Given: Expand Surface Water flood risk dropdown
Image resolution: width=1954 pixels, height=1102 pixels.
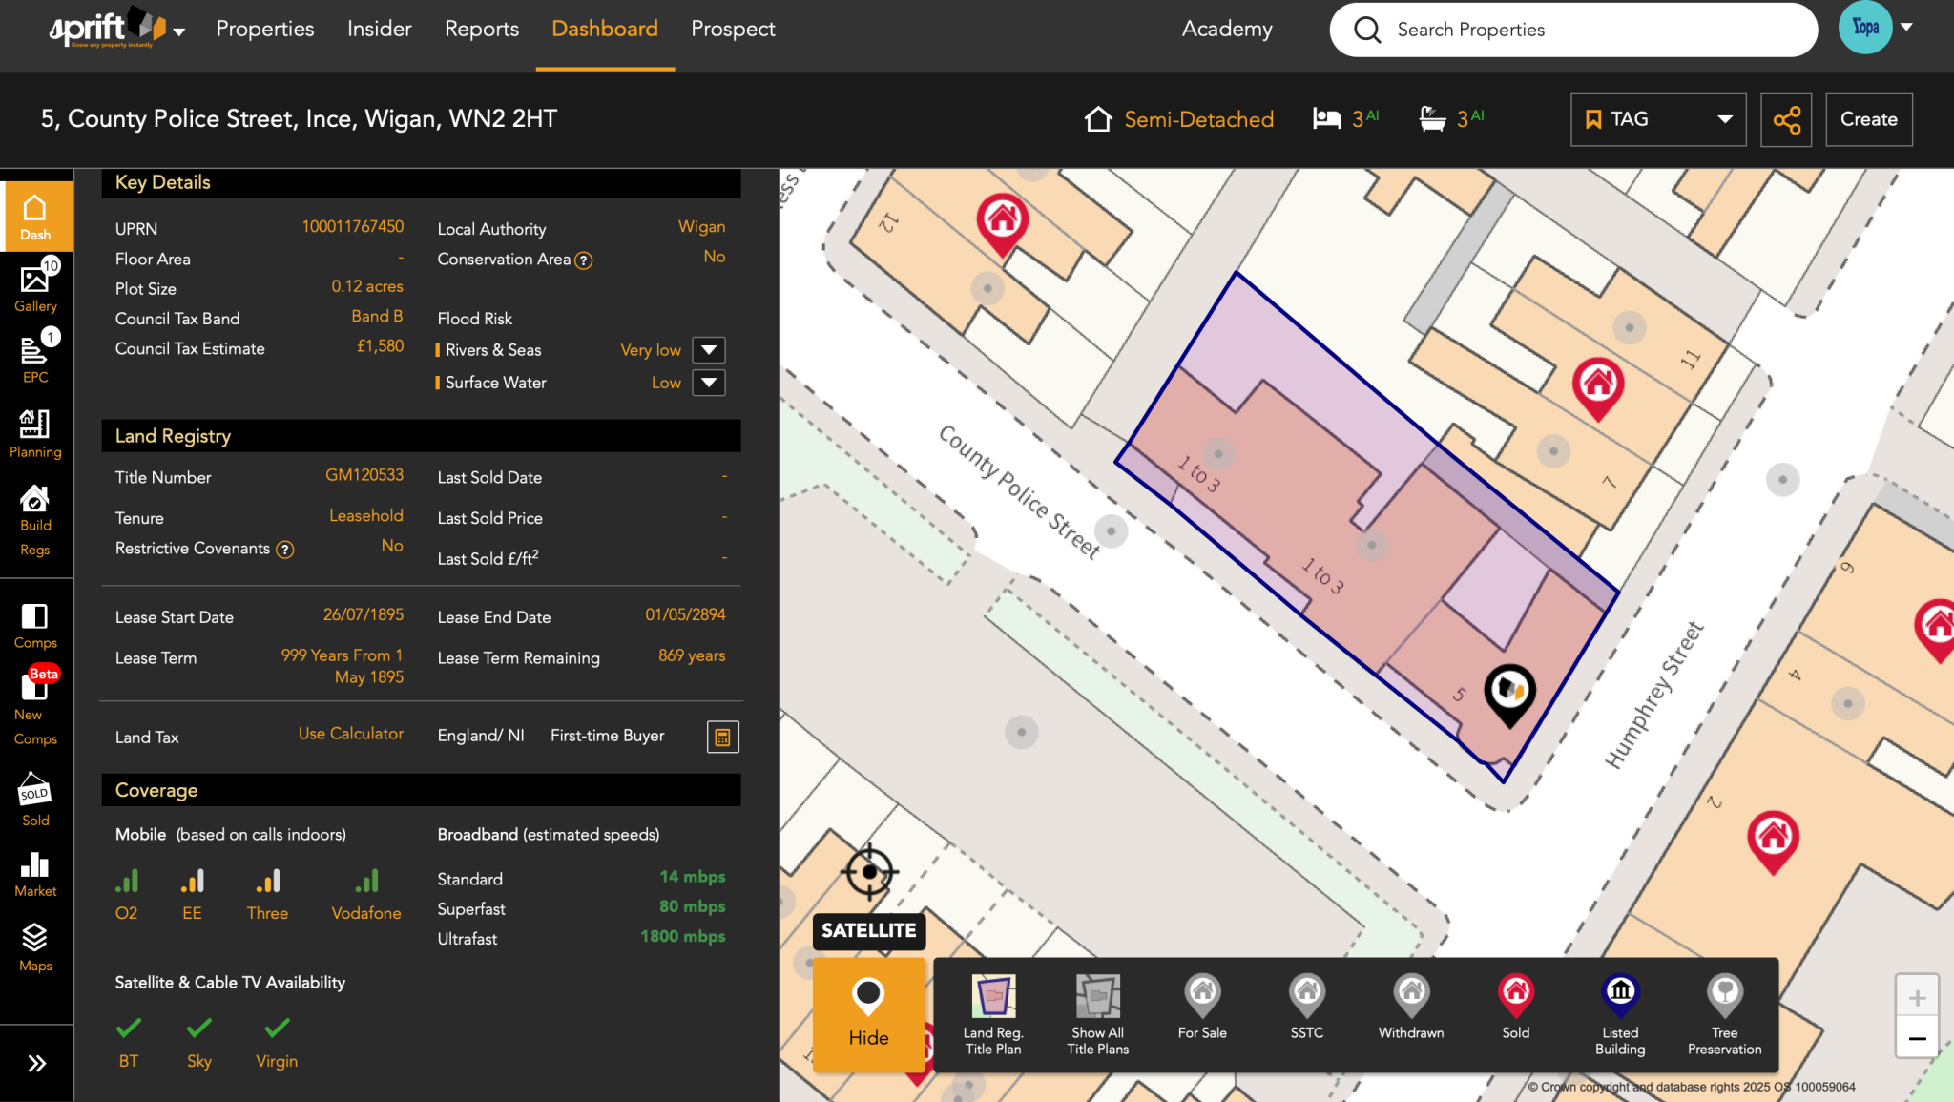Looking at the screenshot, I should [x=709, y=383].
